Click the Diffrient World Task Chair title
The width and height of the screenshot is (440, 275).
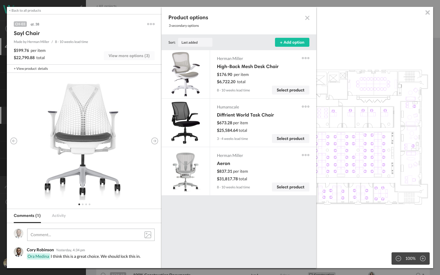pyautogui.click(x=245, y=115)
